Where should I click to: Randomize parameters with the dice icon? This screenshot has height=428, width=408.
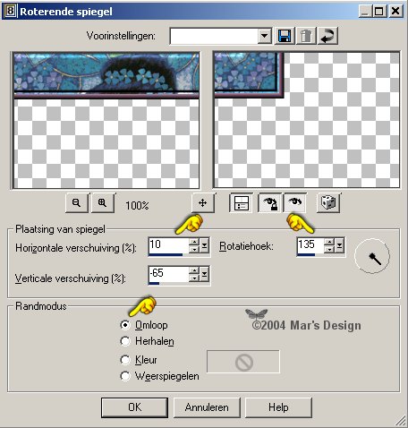tap(328, 203)
